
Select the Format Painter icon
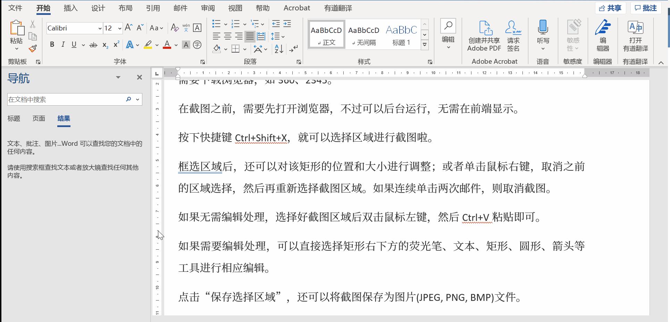(32, 48)
